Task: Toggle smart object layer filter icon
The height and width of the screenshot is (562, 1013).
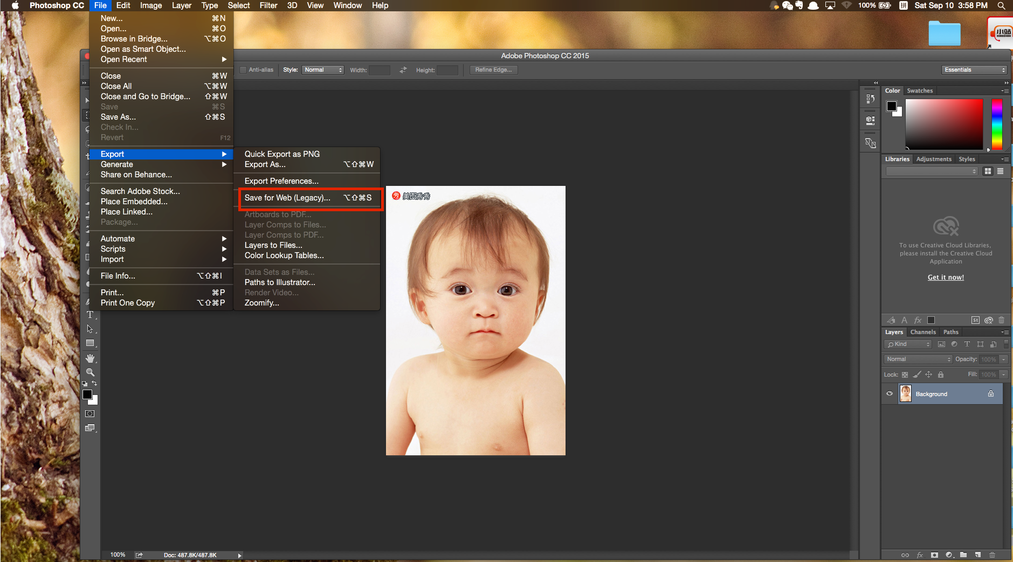Action: pyautogui.click(x=993, y=344)
